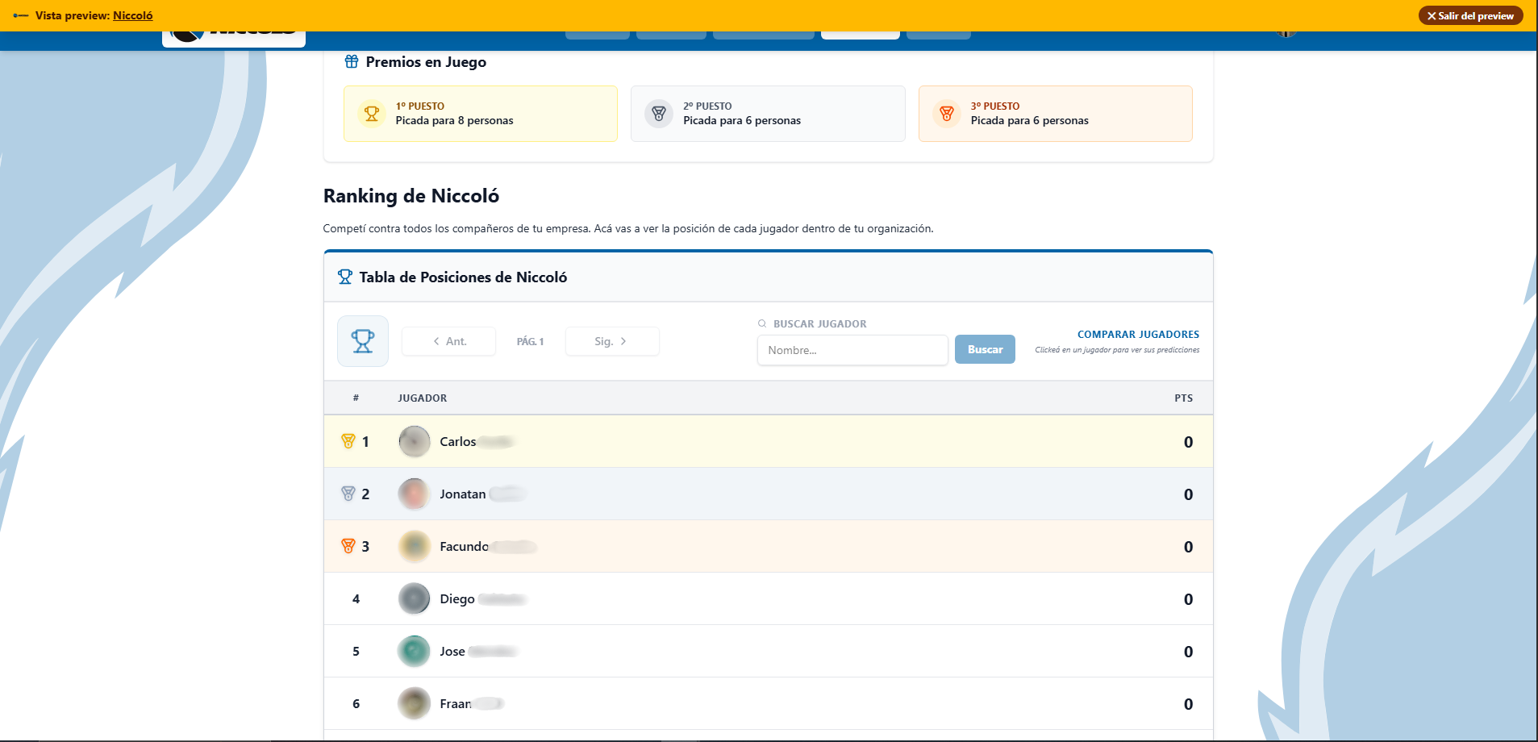Screen dimensions: 1538x742
Task: Click the trophy icon beside Tabla de Posiciones
Action: pos(345,277)
